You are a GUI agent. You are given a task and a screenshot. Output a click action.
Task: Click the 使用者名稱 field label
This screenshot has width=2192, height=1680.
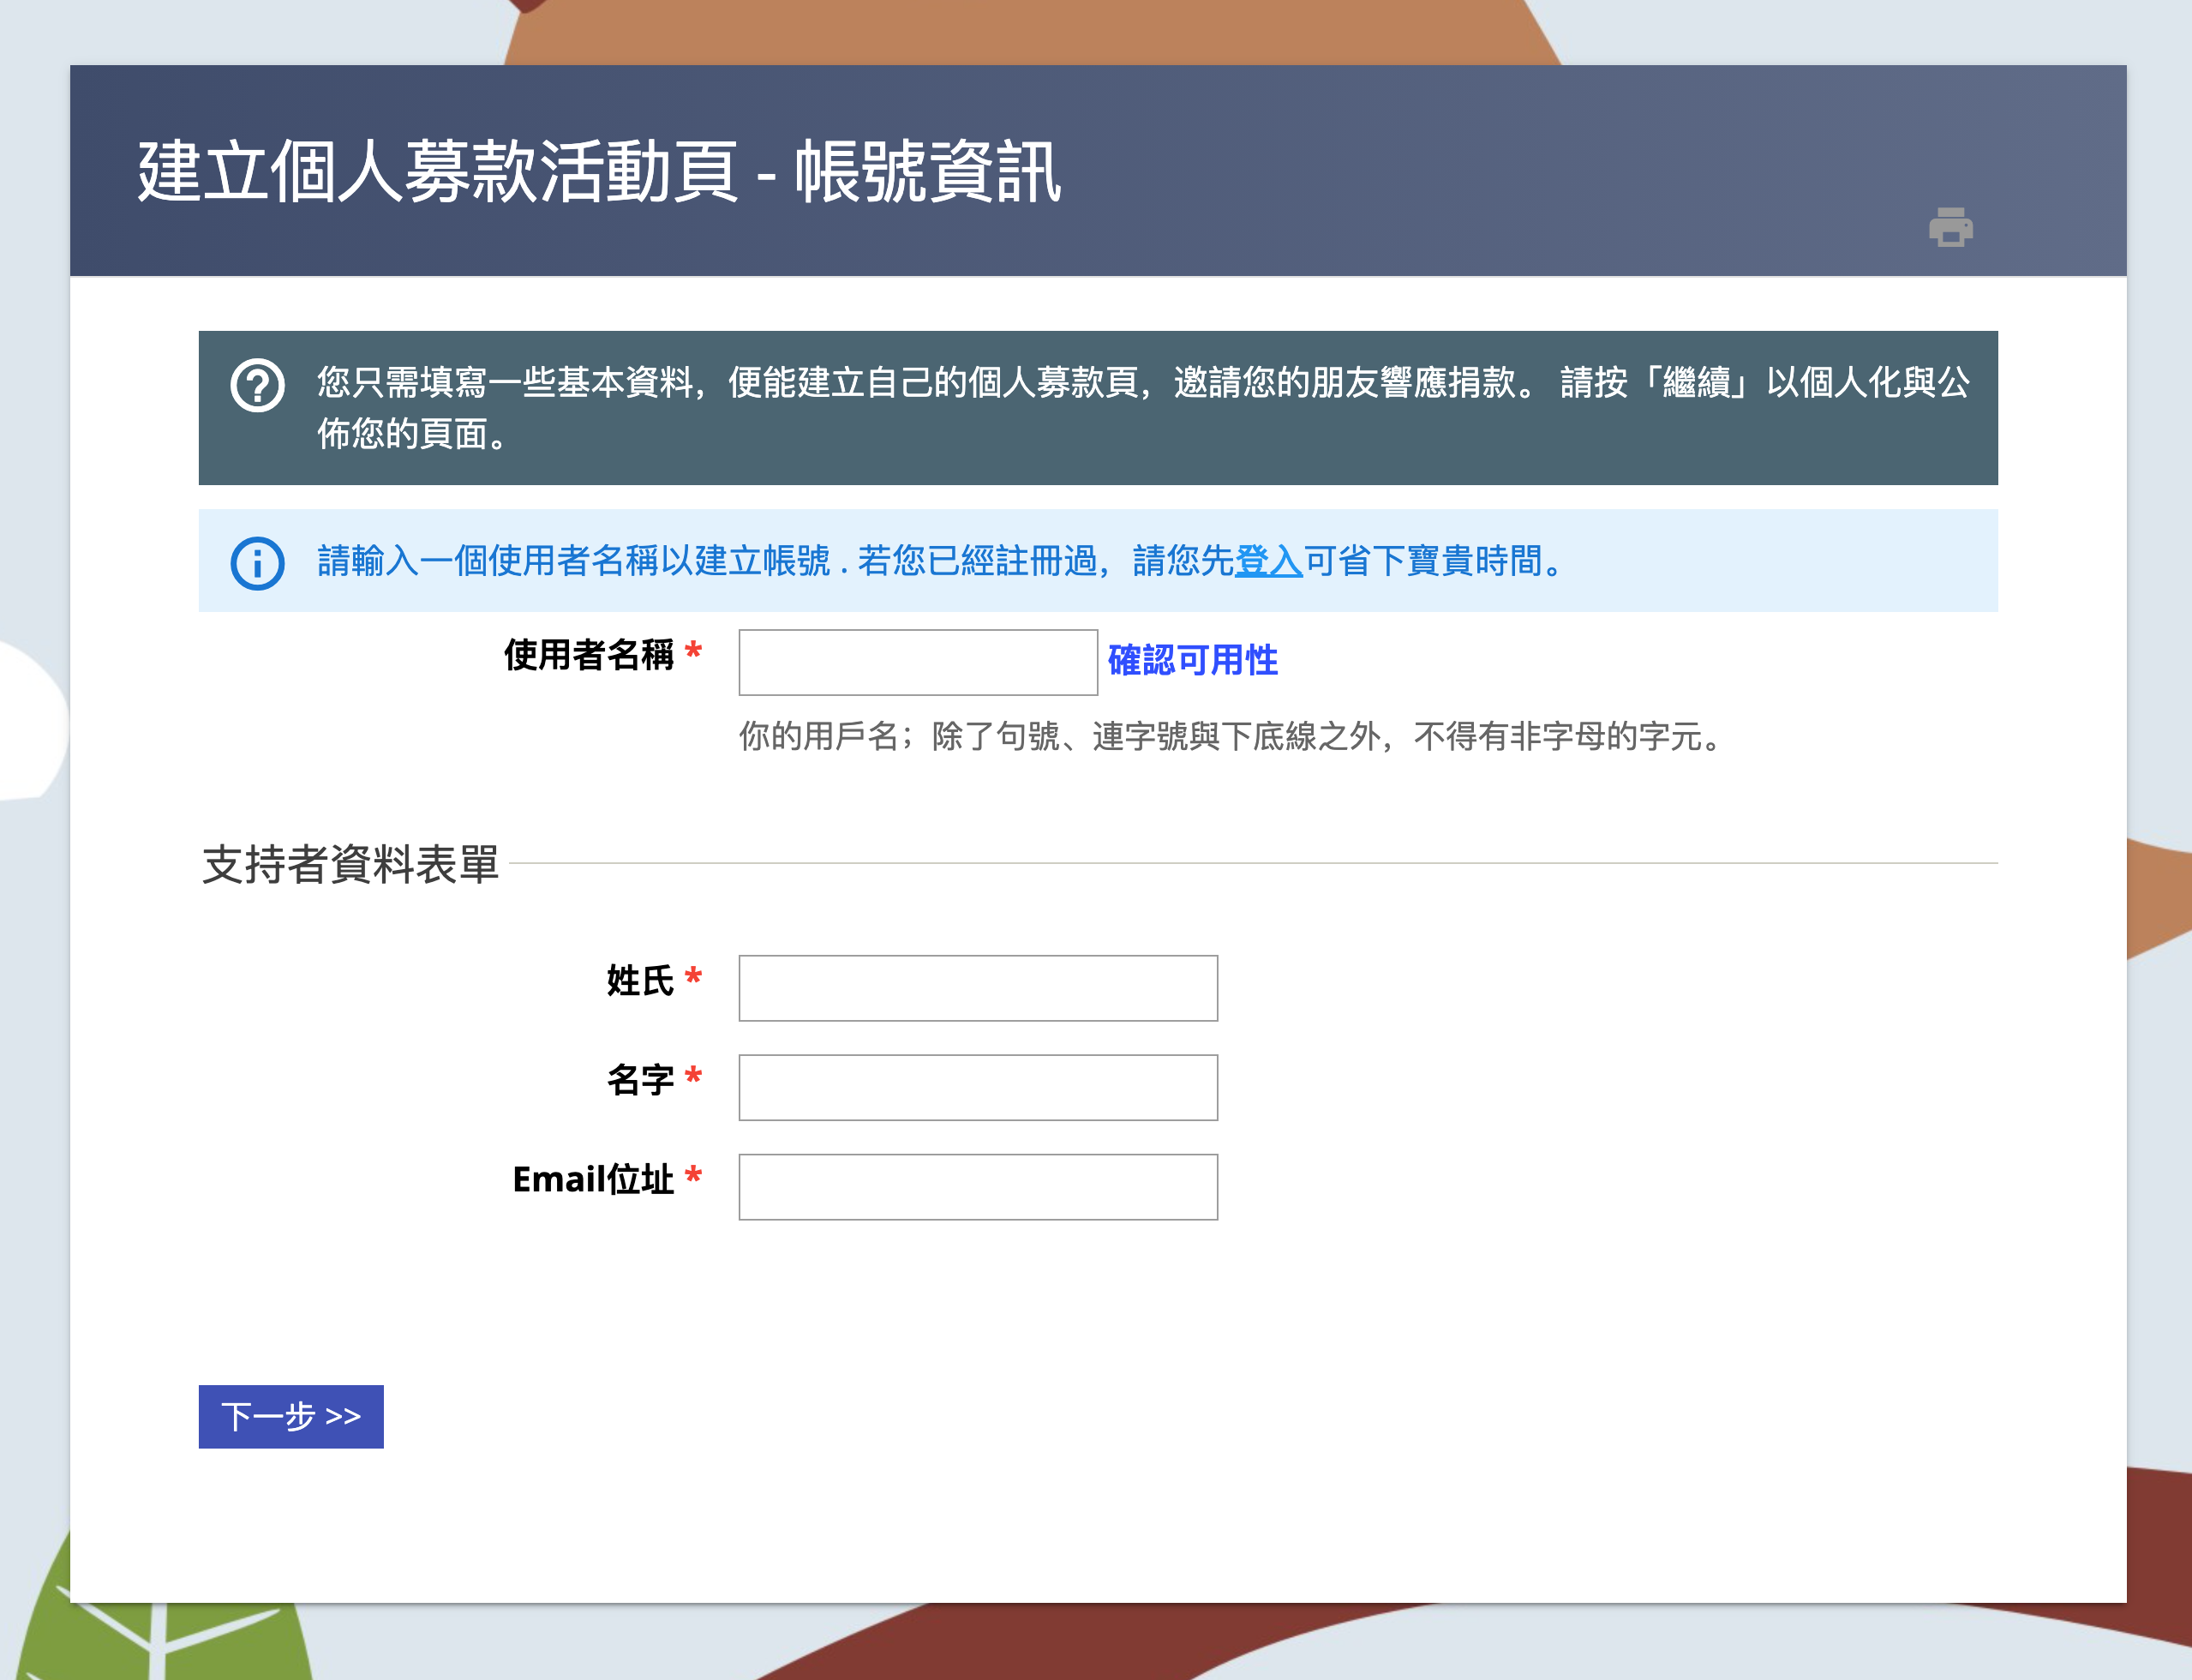pyautogui.click(x=590, y=655)
